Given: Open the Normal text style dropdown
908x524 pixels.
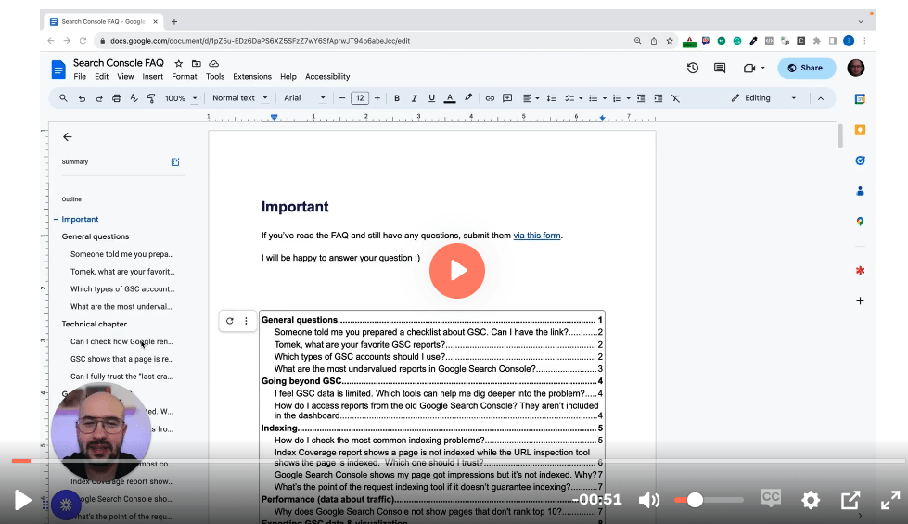Looking at the screenshot, I should (x=239, y=98).
